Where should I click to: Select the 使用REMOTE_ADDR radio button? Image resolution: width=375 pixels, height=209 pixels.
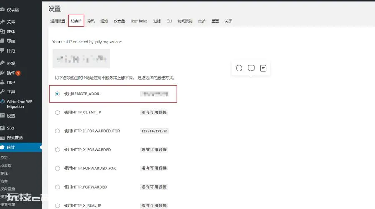[57, 93]
